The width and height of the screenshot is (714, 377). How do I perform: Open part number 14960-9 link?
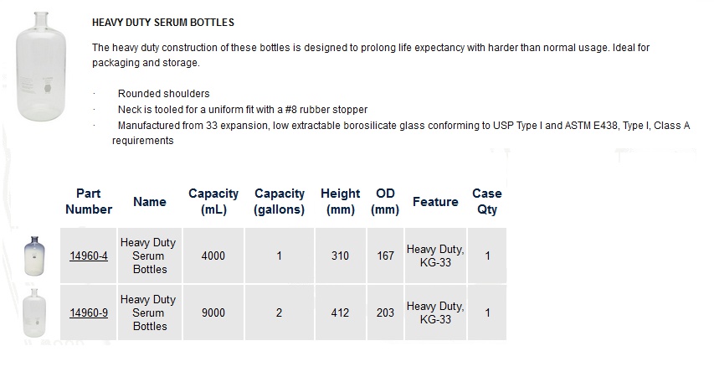pos(89,312)
